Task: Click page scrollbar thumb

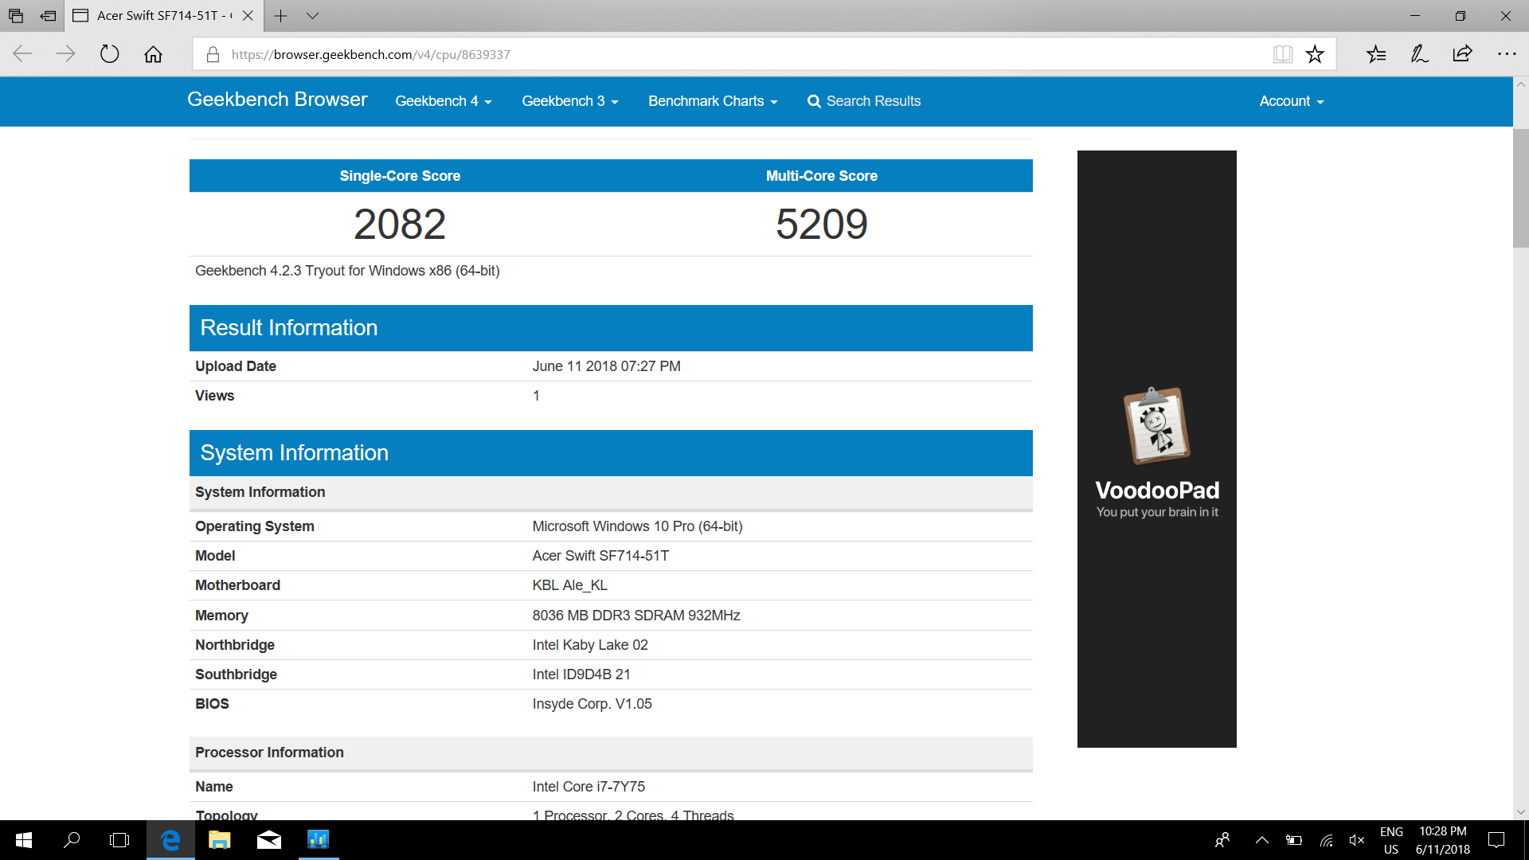Action: pos(1520,188)
